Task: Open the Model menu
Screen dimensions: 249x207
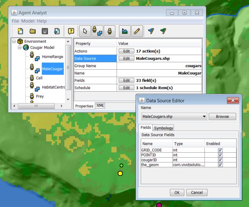Action: pyautogui.click(x=28, y=21)
